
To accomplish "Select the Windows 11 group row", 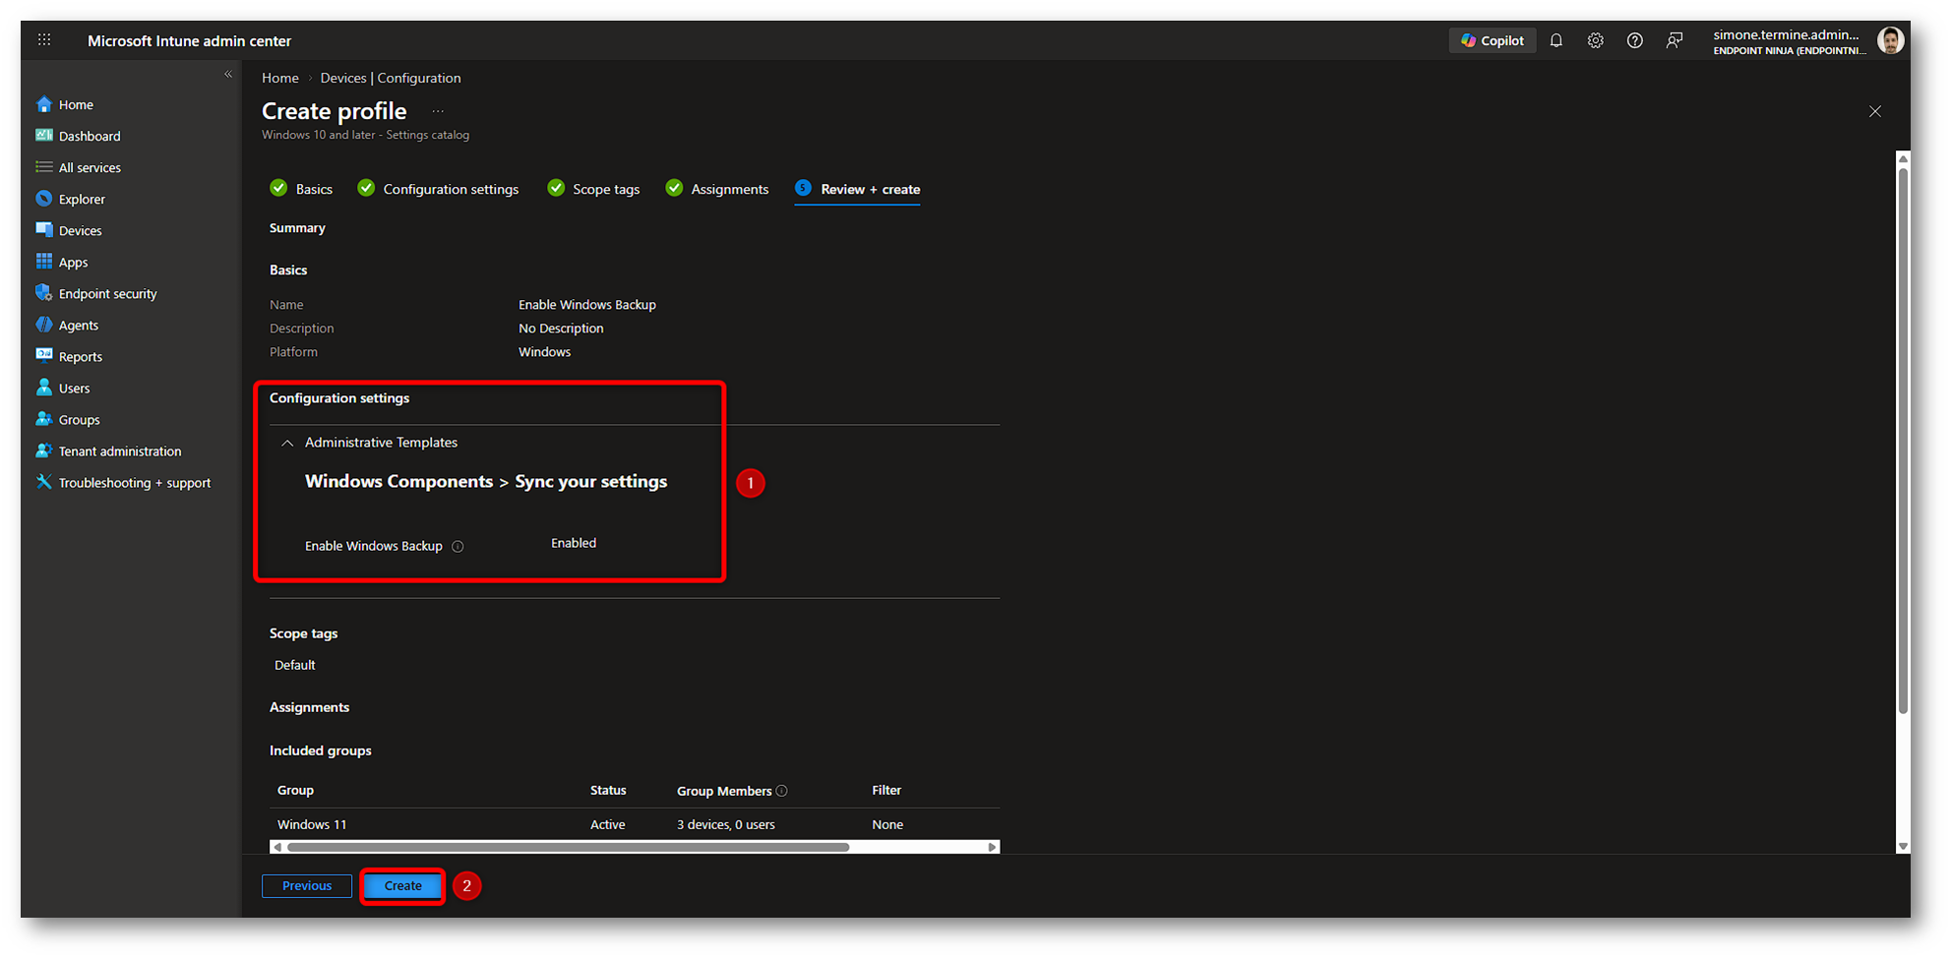I will point(635,824).
